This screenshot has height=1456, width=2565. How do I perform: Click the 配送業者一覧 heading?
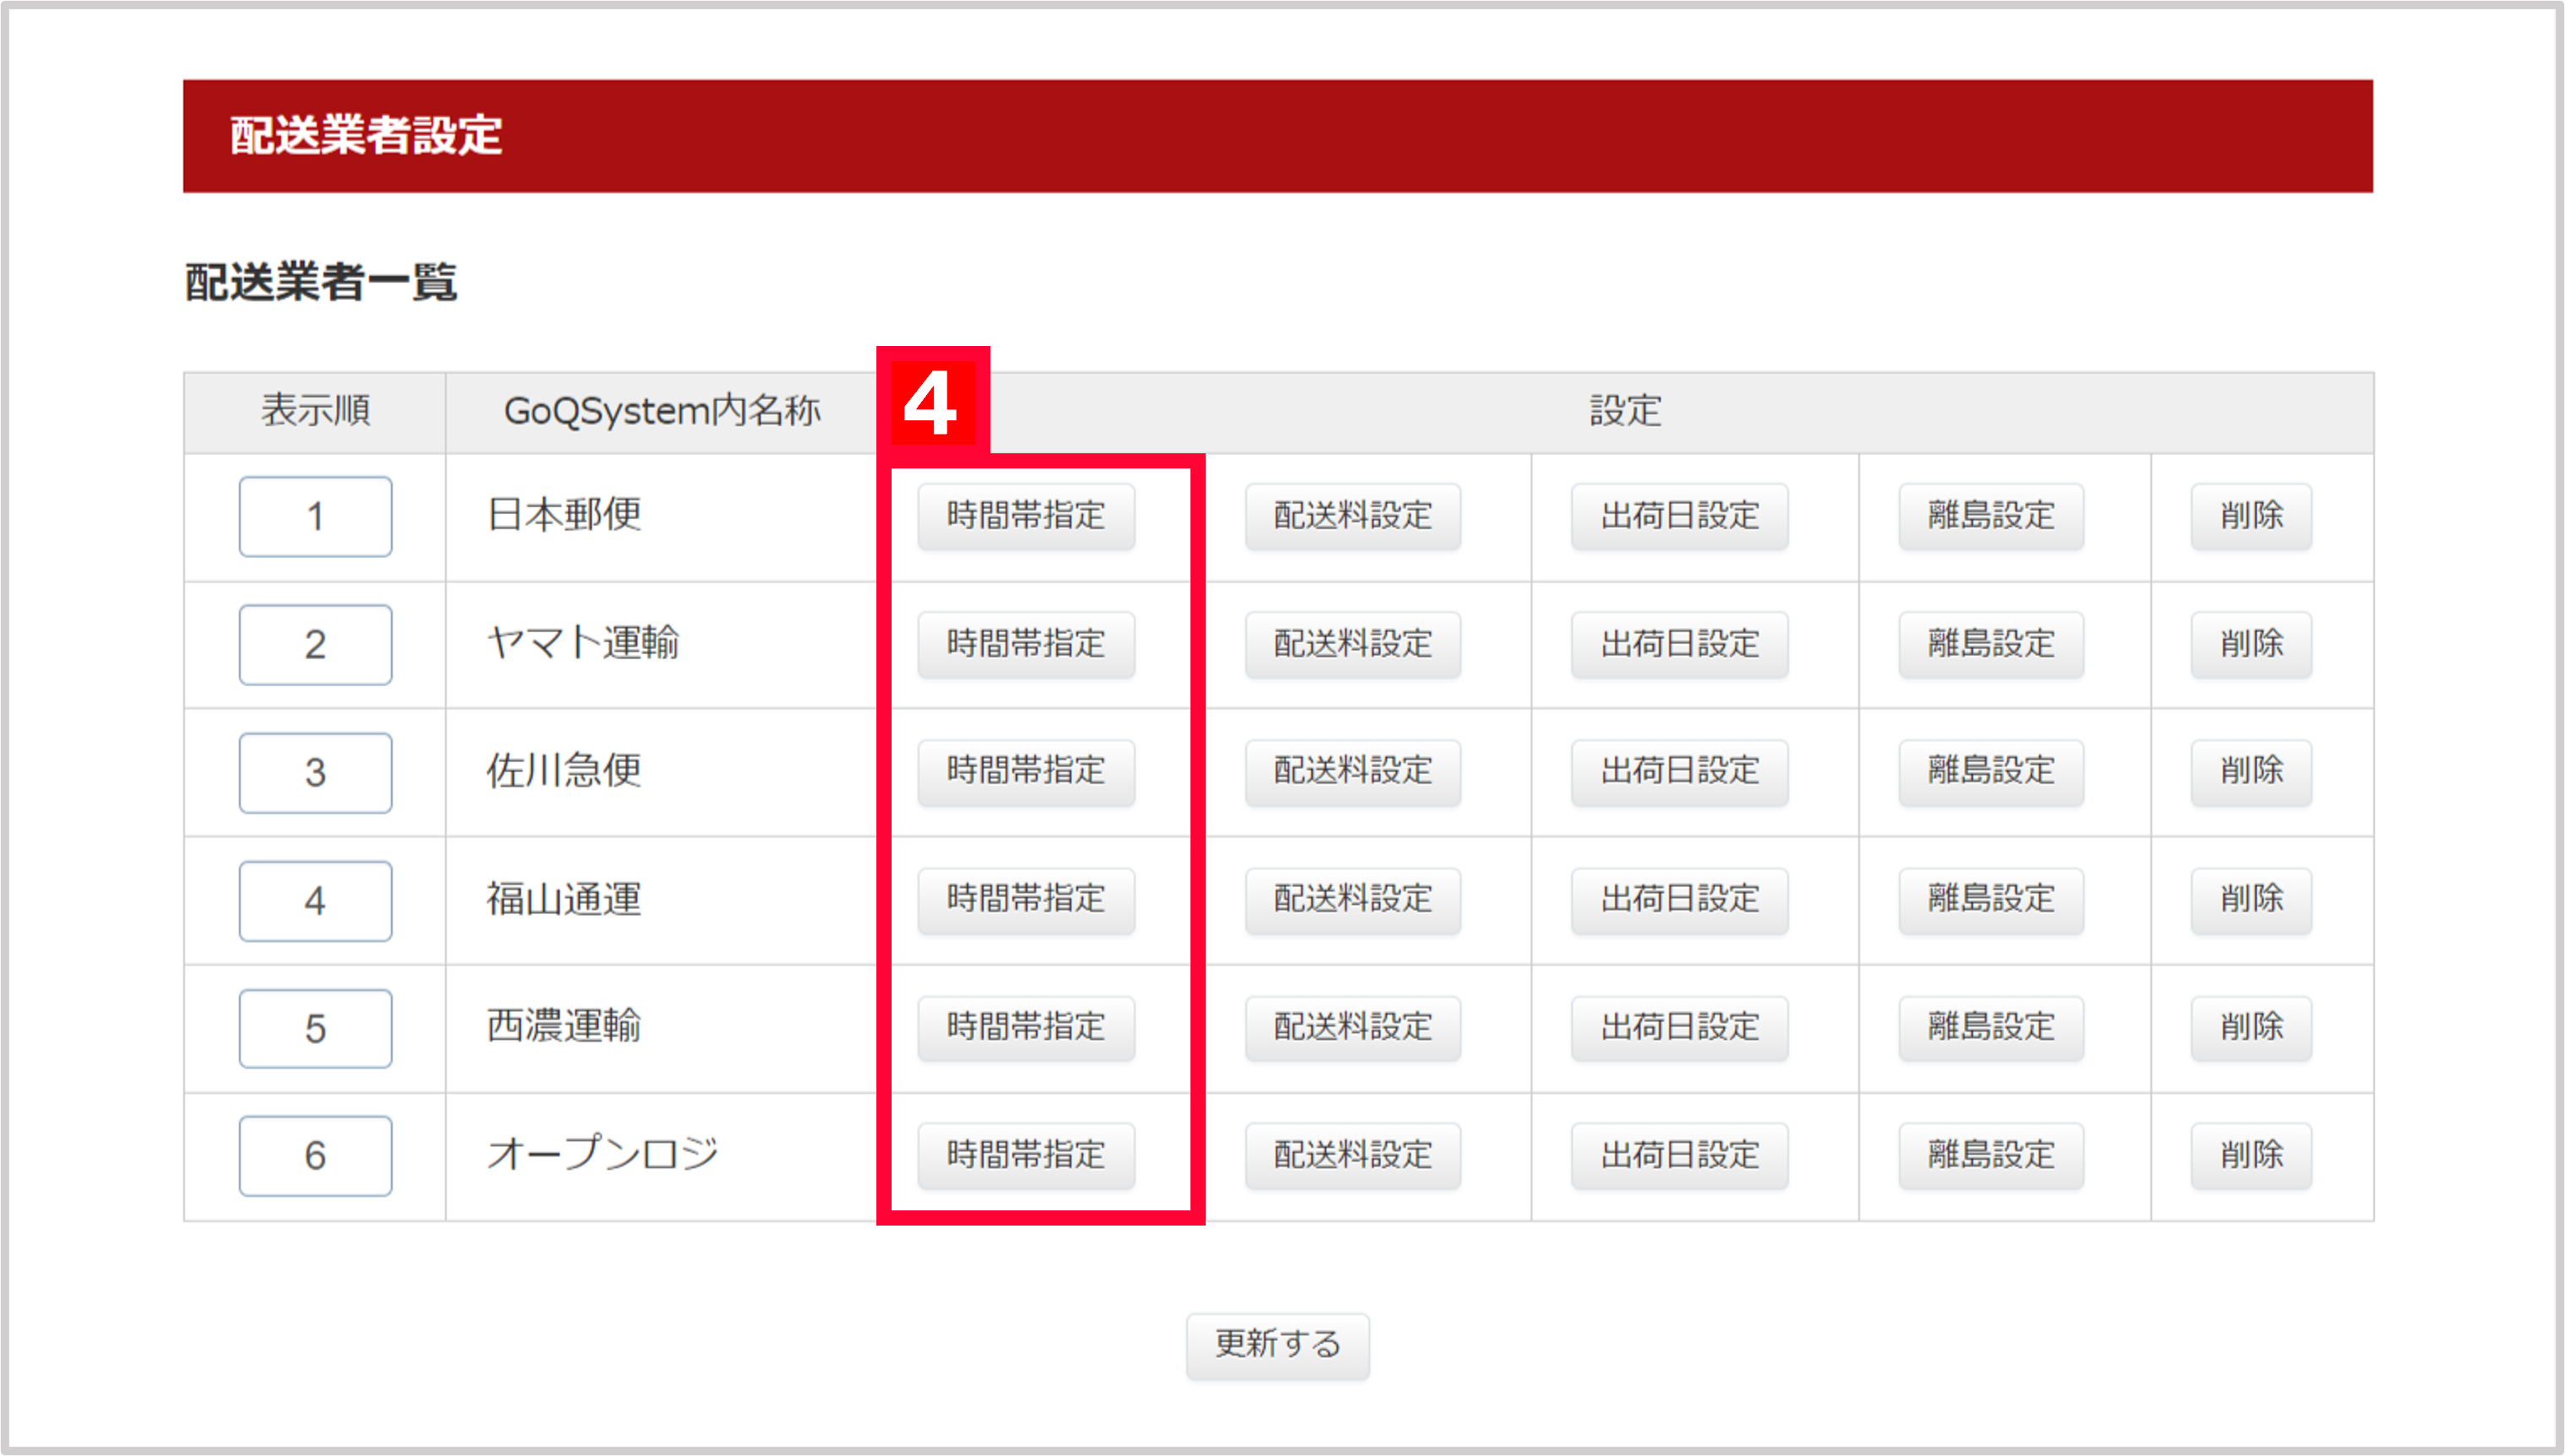(x=321, y=282)
